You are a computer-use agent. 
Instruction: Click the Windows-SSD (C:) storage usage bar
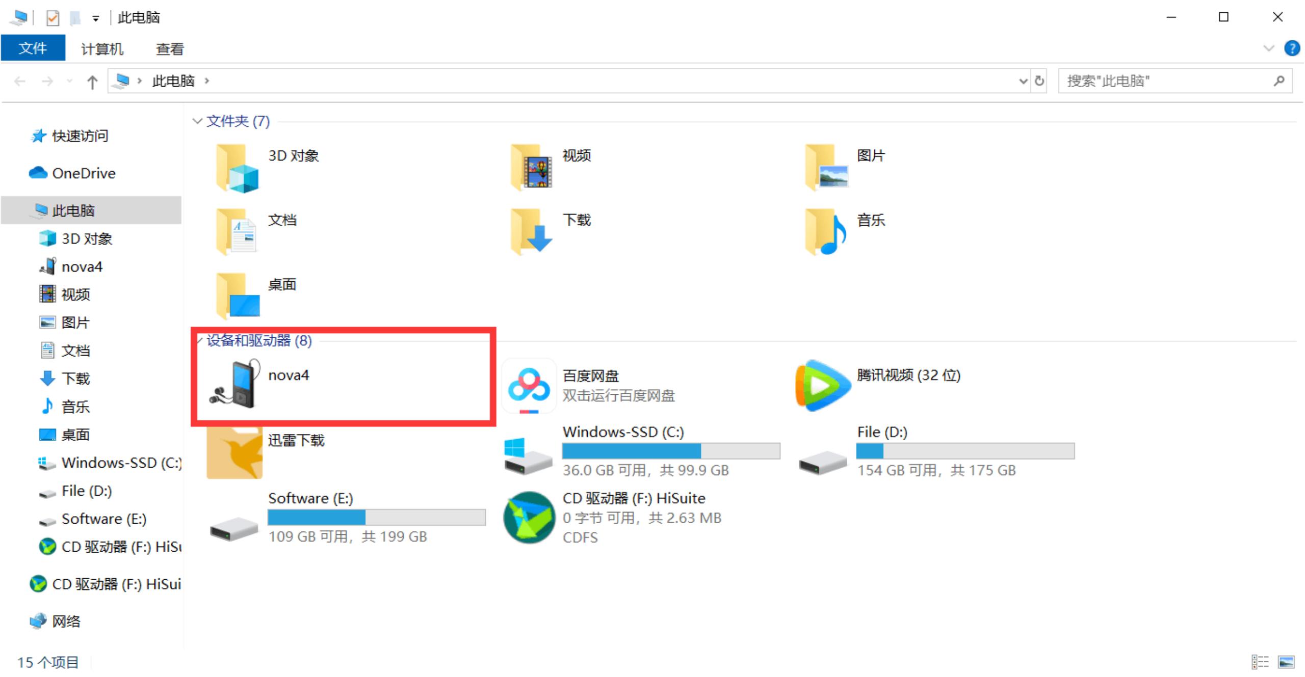point(670,451)
